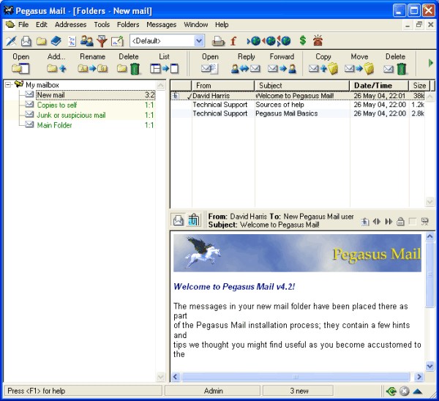Open the blue address book icon
439x401 pixels.
pos(56,41)
